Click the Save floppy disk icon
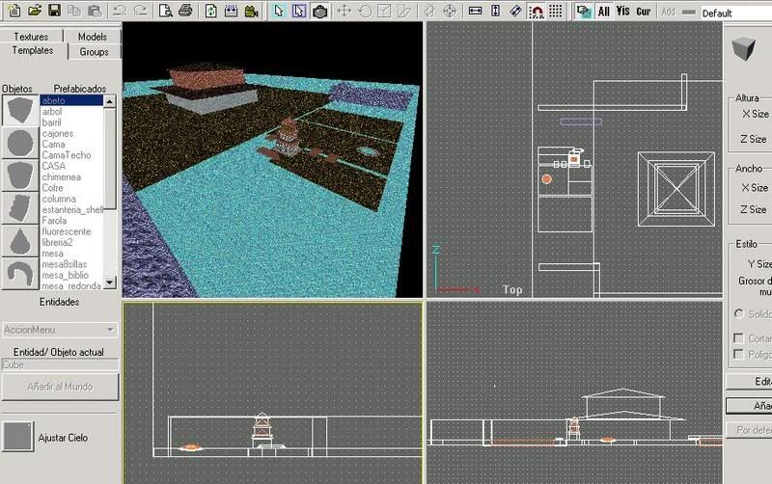Viewport: 772px width, 484px height. [54, 12]
